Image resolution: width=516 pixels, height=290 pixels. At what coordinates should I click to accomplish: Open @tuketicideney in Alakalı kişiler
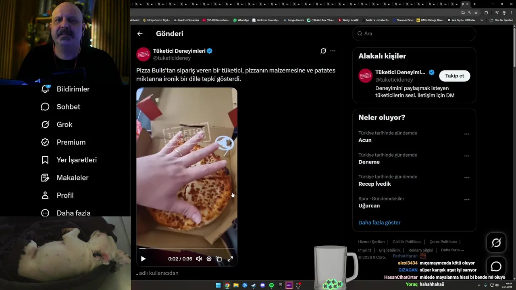[394, 80]
